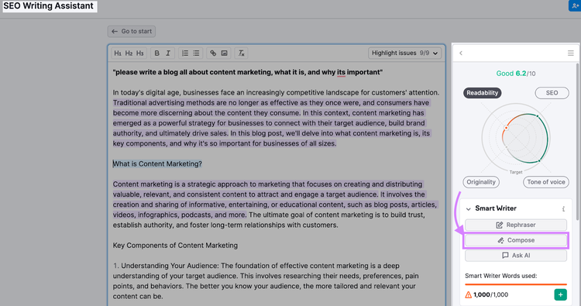Insert a numbered list
This screenshot has height=306, width=581.
pyautogui.click(x=185, y=53)
